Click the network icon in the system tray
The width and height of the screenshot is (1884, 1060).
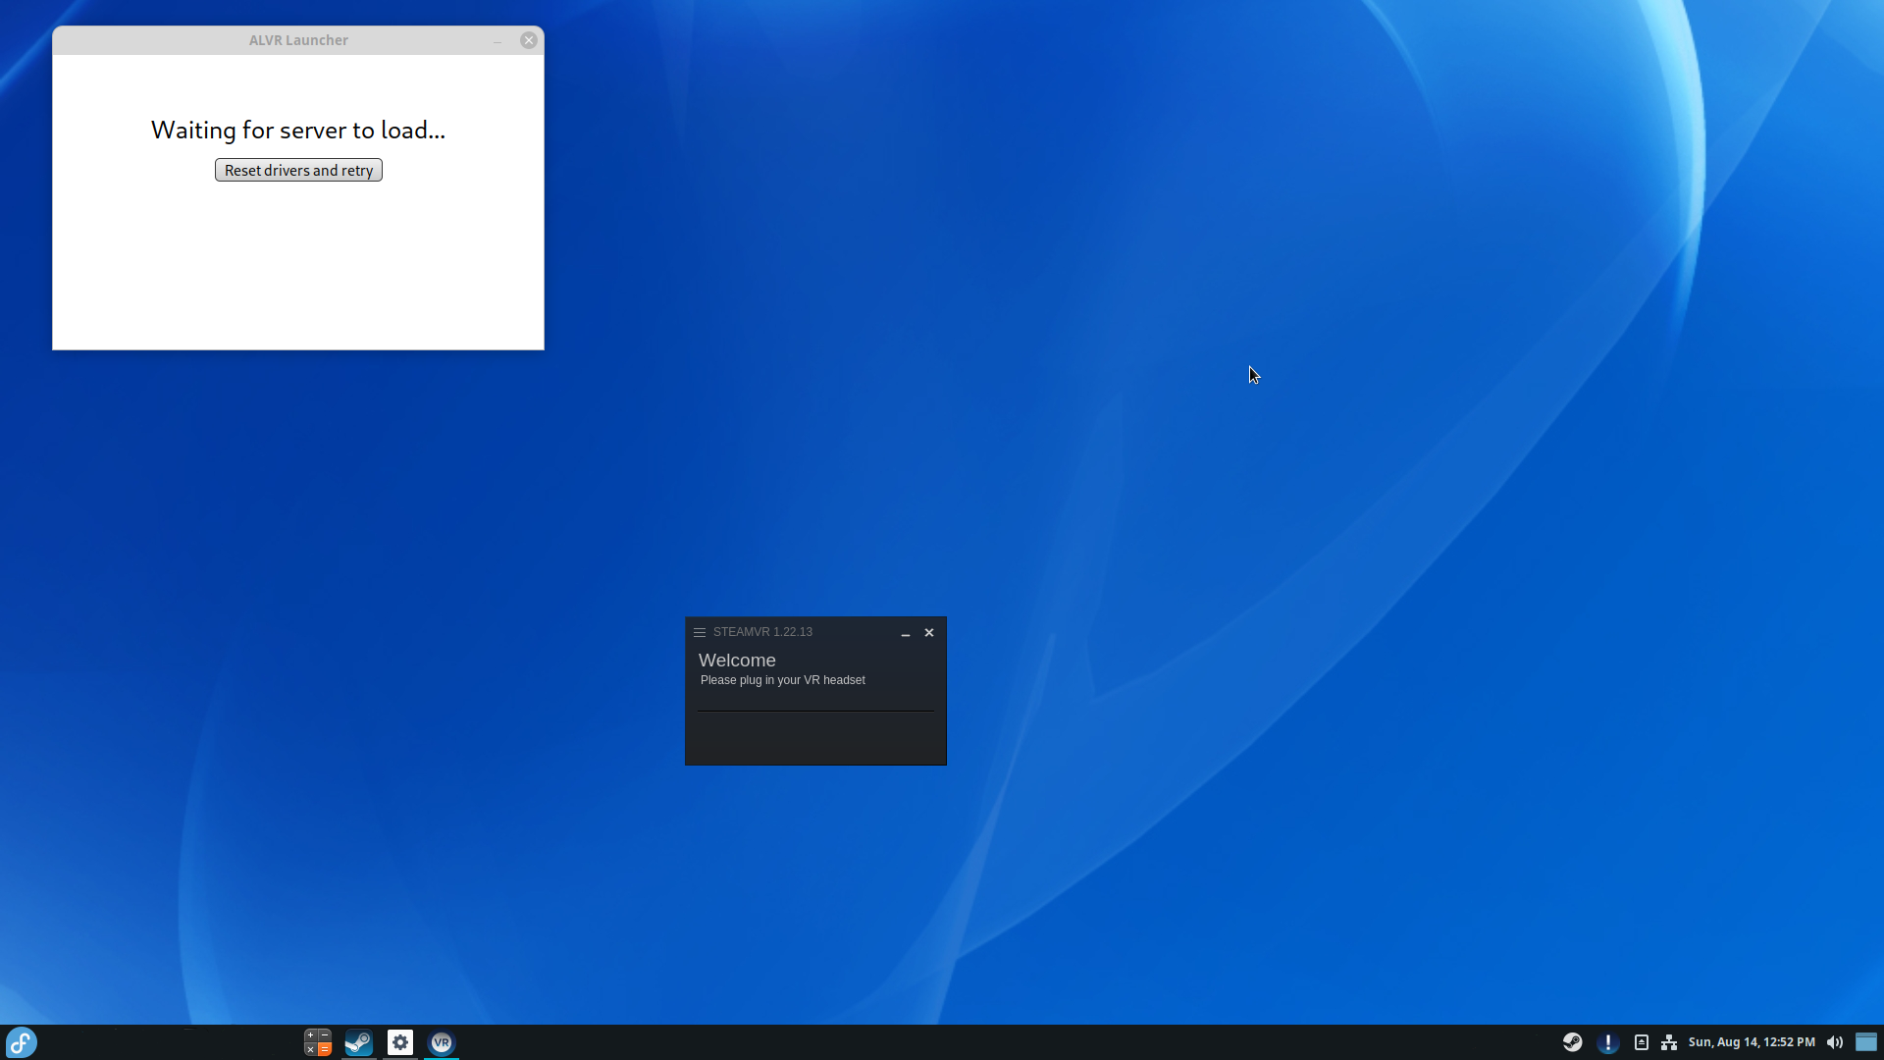[x=1669, y=1042]
